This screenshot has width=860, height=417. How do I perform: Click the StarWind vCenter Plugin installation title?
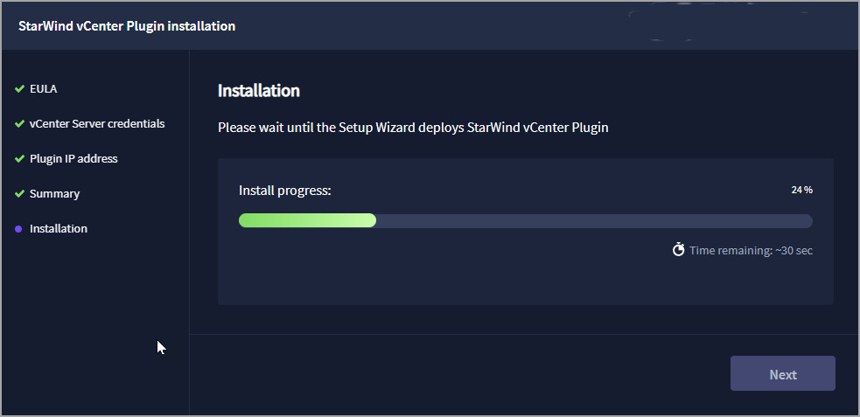(x=127, y=26)
